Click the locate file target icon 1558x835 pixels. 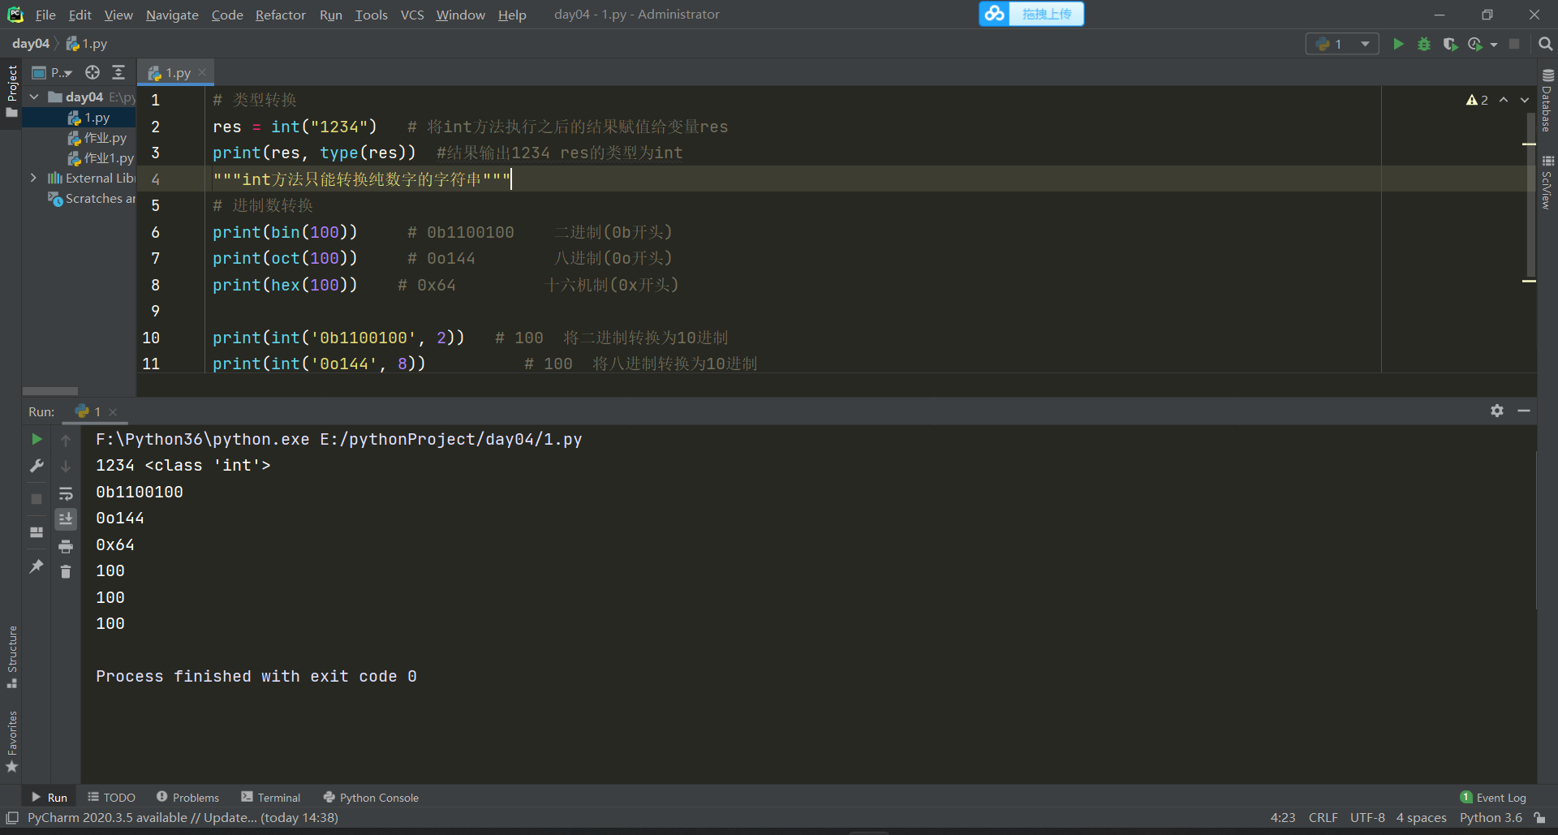tap(93, 73)
